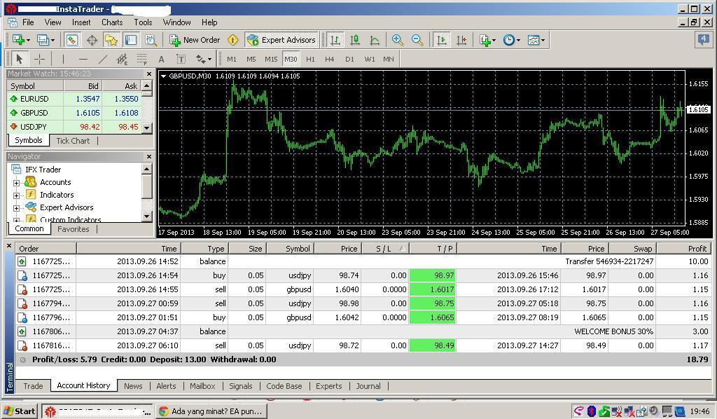Open the Charts menu
The width and height of the screenshot is (717, 419).
pos(112,22)
